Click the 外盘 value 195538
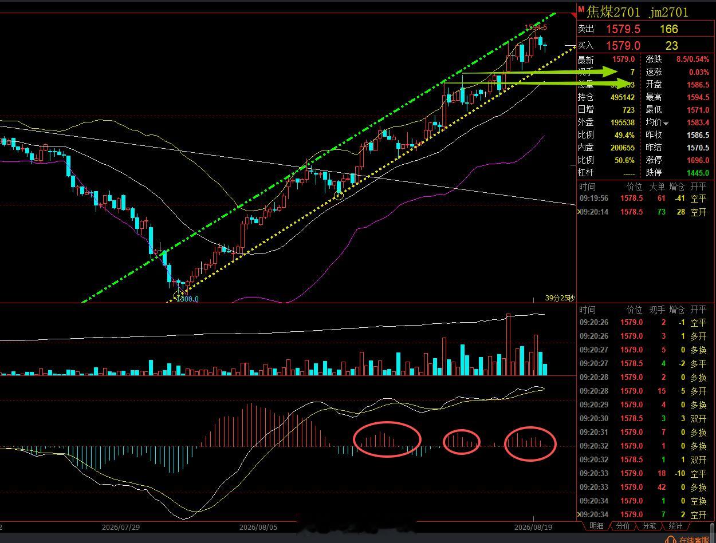716x543 pixels. (623, 122)
